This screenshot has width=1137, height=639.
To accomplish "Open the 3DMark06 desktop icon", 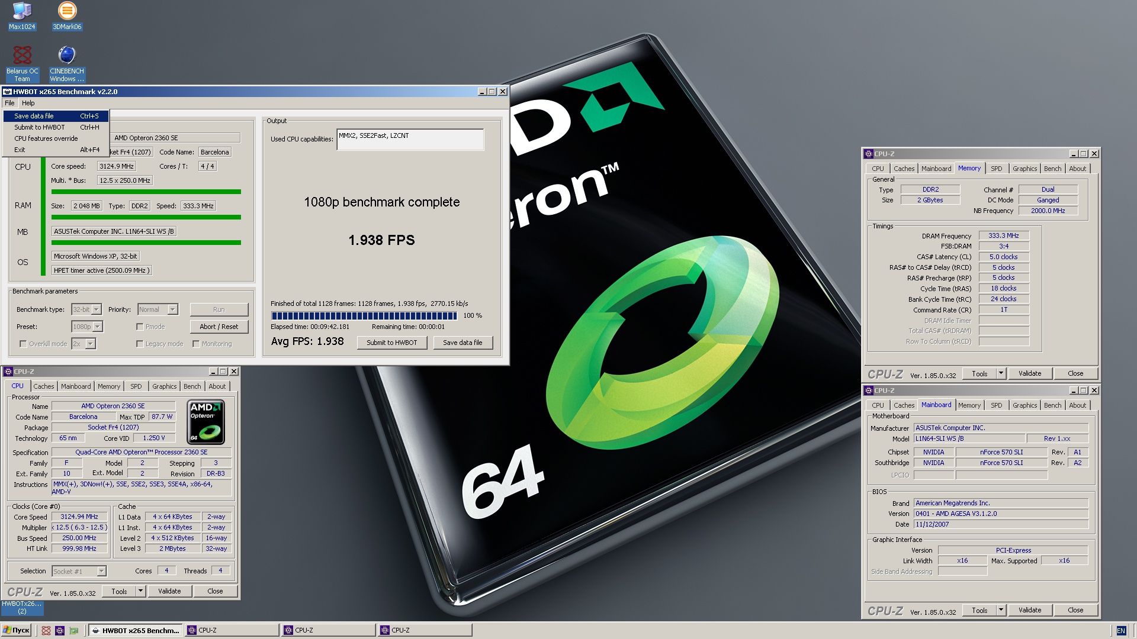I will tap(67, 16).
